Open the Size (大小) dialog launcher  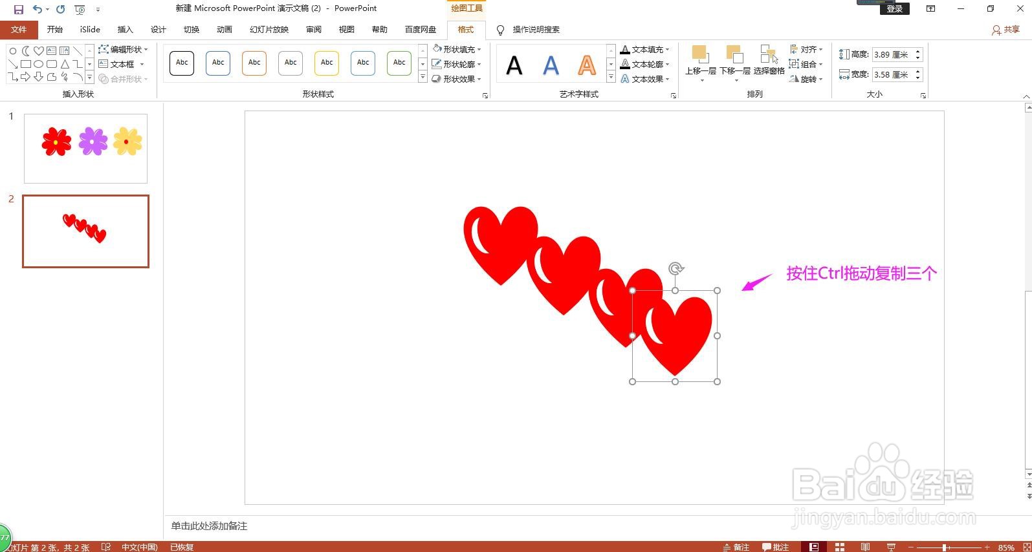click(923, 96)
